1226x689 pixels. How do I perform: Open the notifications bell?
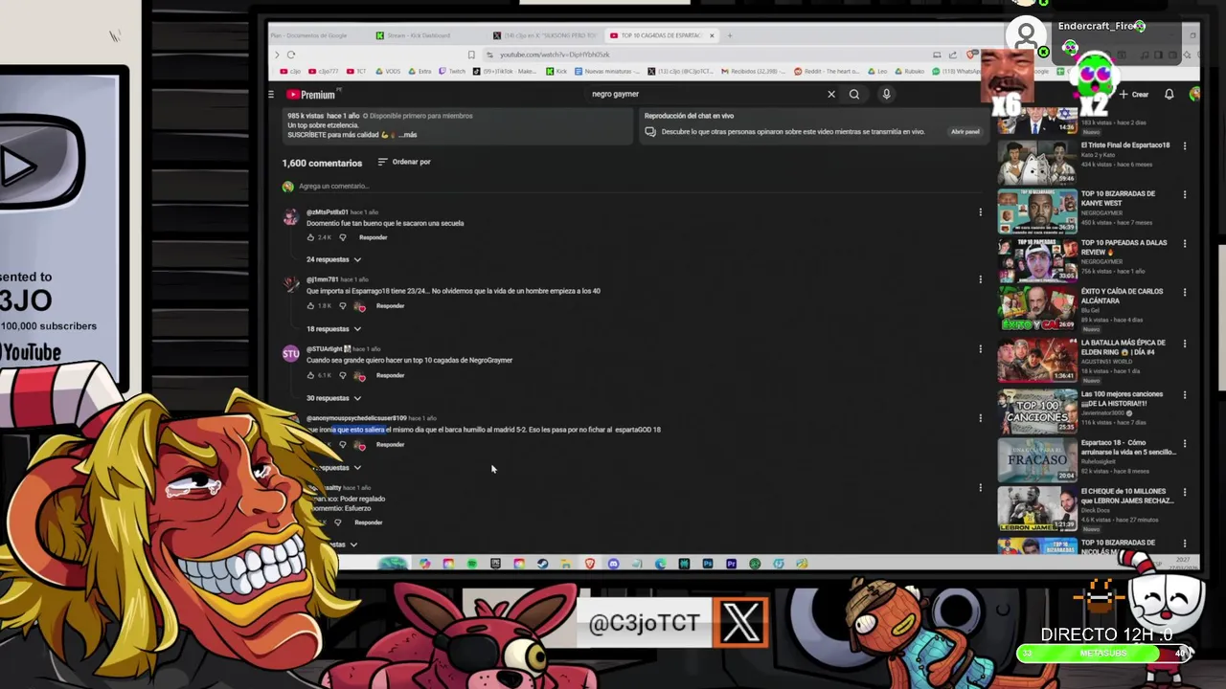(x=1169, y=94)
